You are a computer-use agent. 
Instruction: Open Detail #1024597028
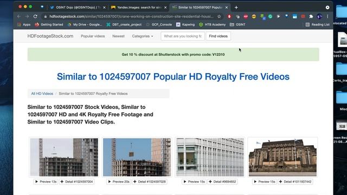[x=150, y=181]
